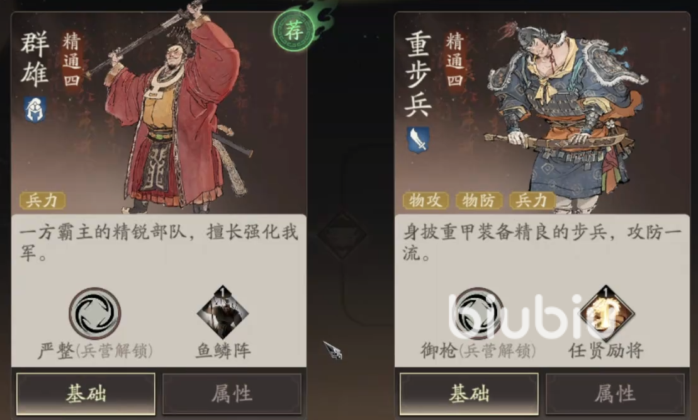This screenshot has width=698, height=420.
Task: Click the blue sword icon under 重步兵
Action: (418, 140)
